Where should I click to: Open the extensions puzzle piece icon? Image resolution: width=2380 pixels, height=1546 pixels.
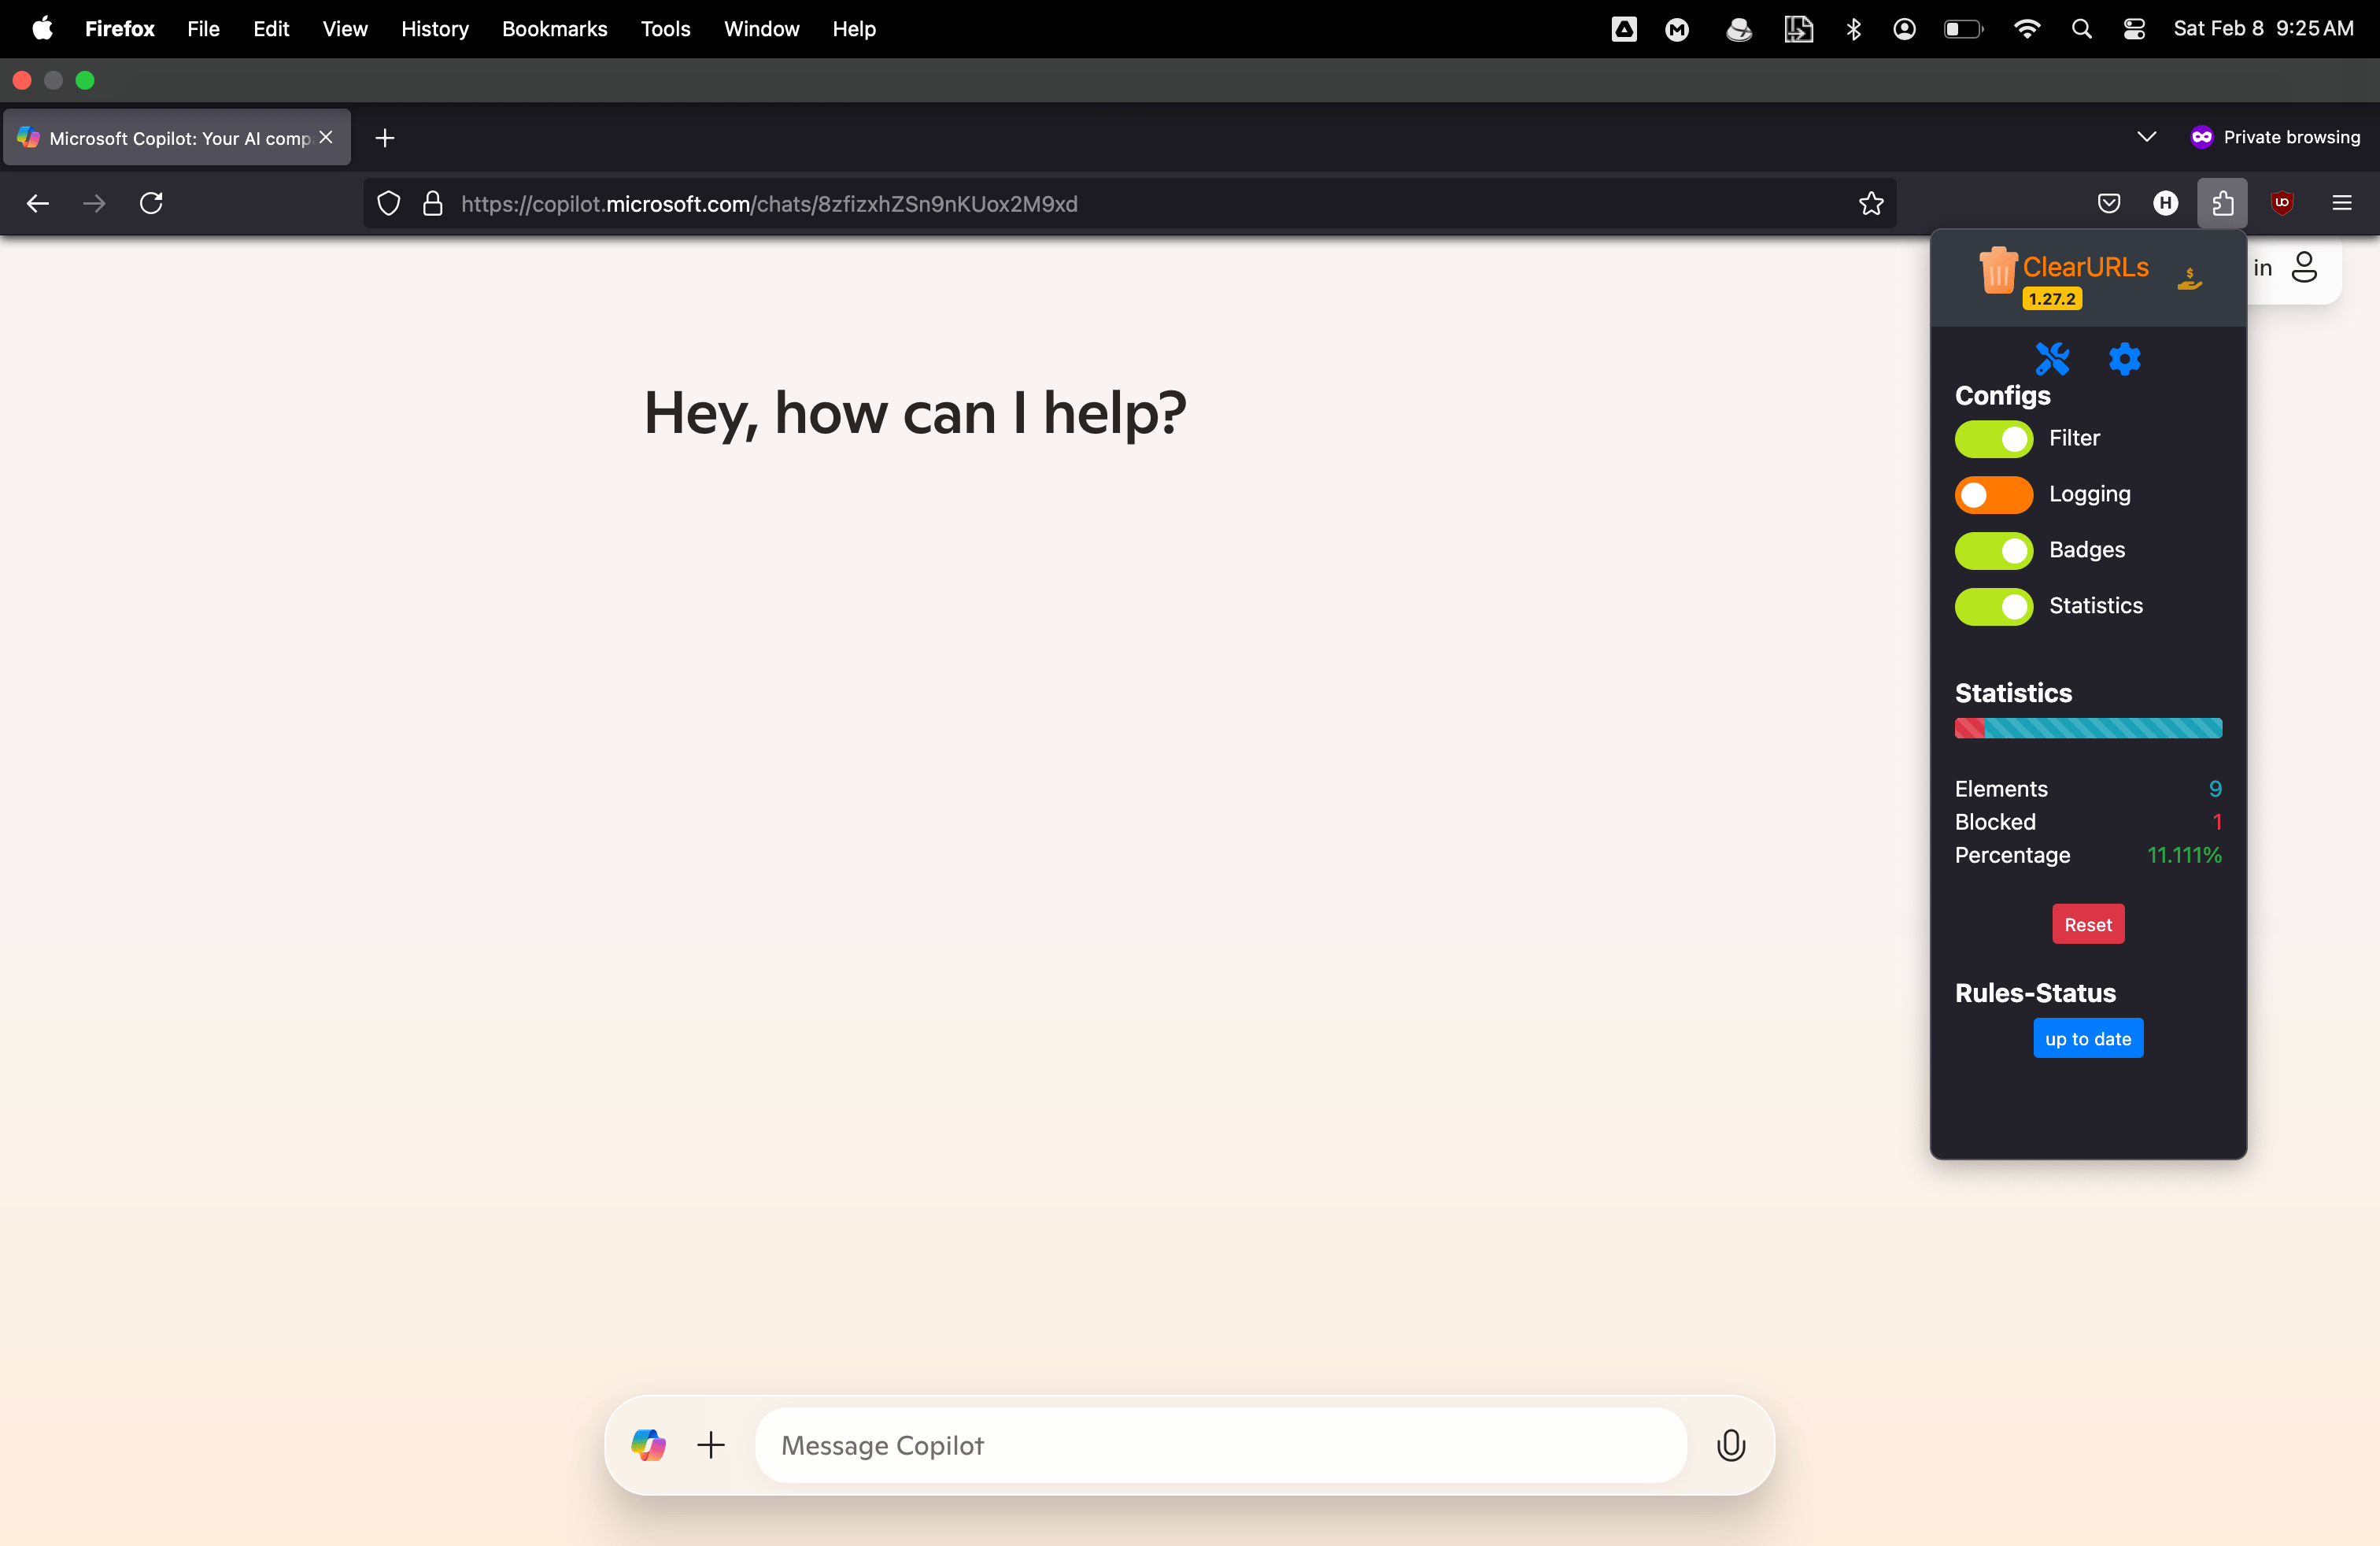[x=2222, y=203]
